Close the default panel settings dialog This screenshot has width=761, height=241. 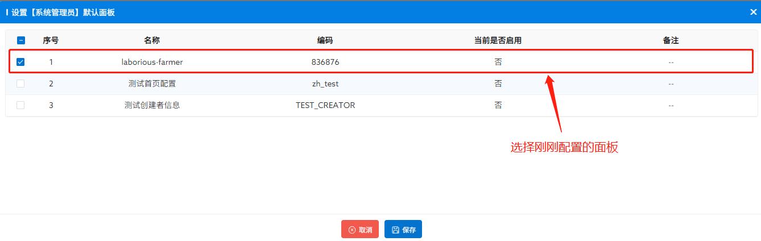[753, 12]
